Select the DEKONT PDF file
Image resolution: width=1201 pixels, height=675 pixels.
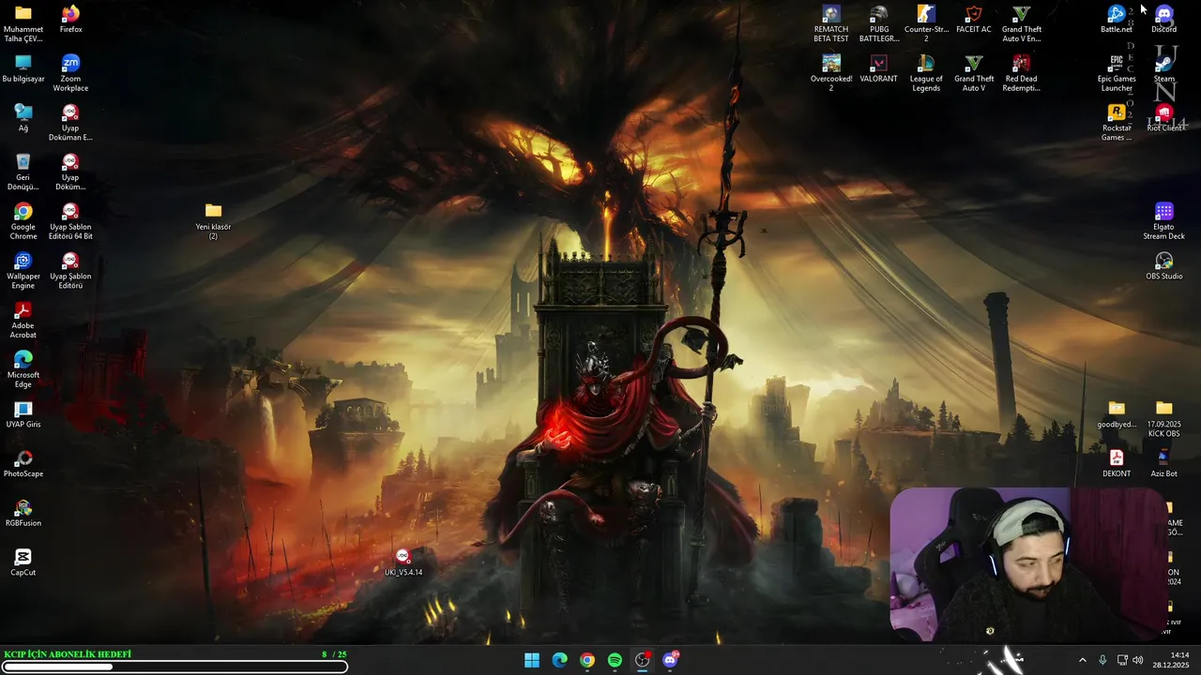pyautogui.click(x=1117, y=464)
